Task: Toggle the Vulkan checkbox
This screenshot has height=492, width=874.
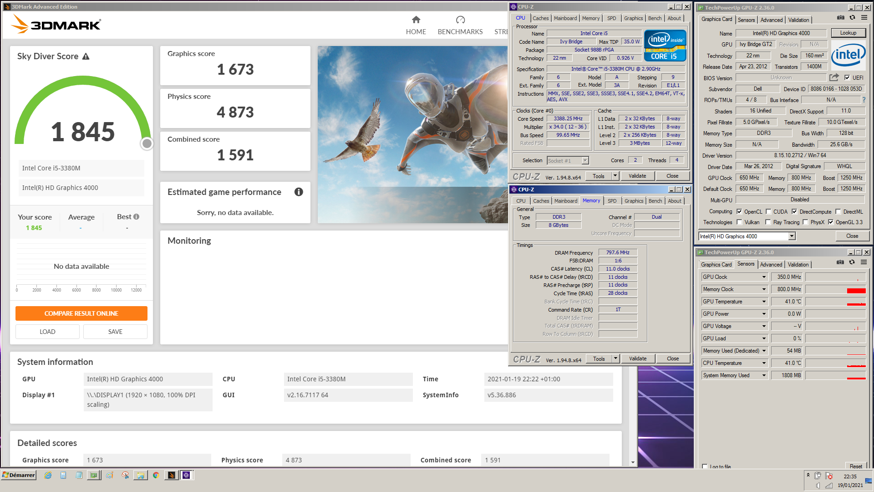Action: pyautogui.click(x=739, y=222)
